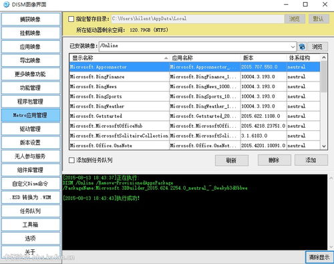This screenshot has width=334, height=264.
Task: Click the 体系结构 column header
Action: click(303, 58)
